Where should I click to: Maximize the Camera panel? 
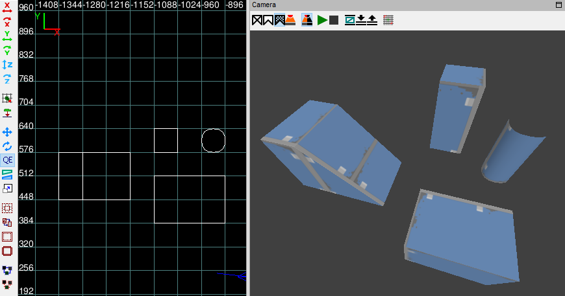[559, 5]
